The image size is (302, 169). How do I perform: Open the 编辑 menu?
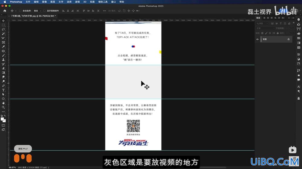tap(36, 2)
